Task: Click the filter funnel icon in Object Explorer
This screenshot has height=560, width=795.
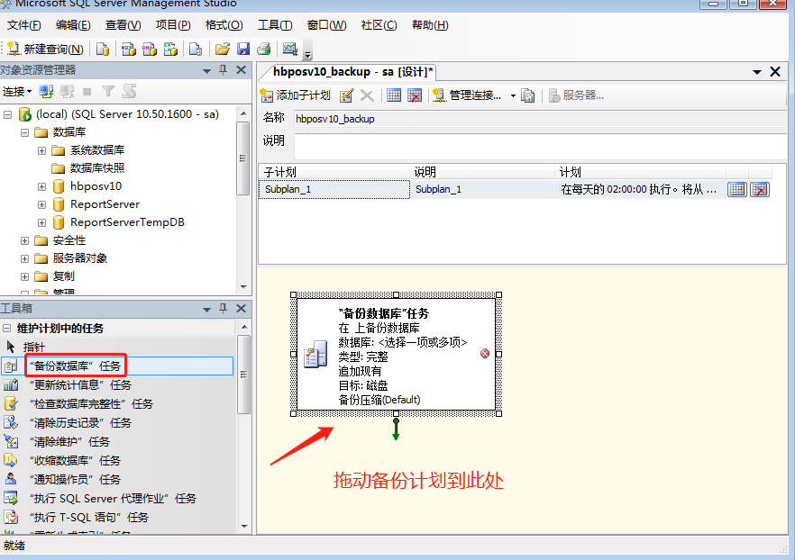Action: tap(107, 92)
